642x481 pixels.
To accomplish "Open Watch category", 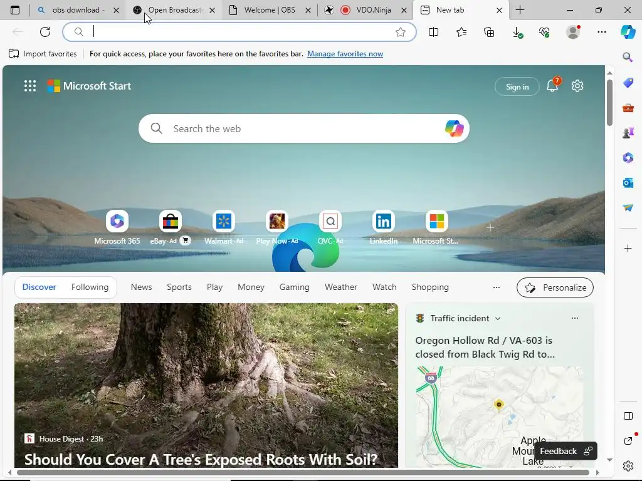I will tap(384, 287).
